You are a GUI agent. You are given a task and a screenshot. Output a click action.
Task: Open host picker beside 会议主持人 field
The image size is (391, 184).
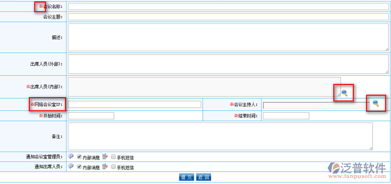(x=375, y=103)
